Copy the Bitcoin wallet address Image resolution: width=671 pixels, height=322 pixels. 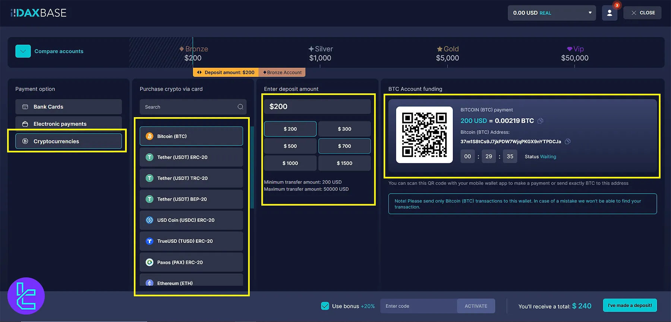(567, 141)
